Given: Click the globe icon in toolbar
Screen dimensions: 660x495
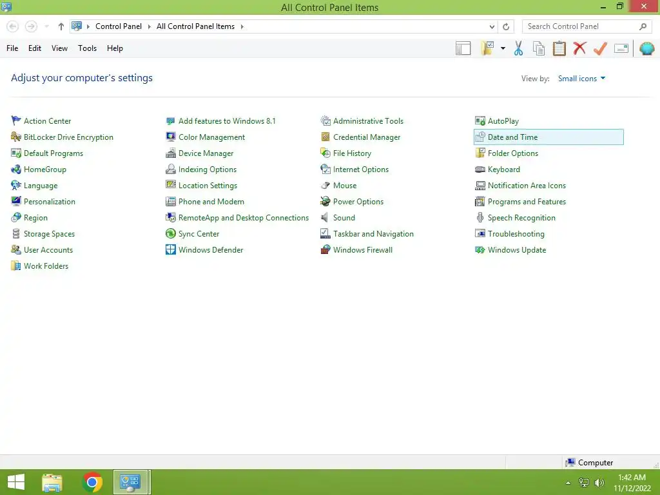Looking at the screenshot, I should [x=646, y=48].
